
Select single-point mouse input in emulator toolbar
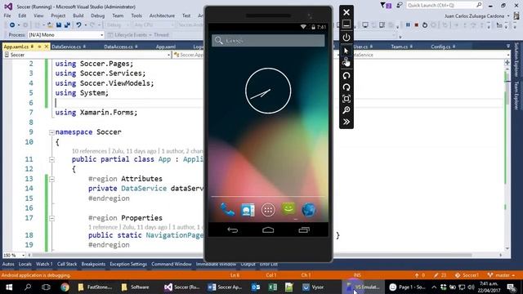click(x=346, y=51)
